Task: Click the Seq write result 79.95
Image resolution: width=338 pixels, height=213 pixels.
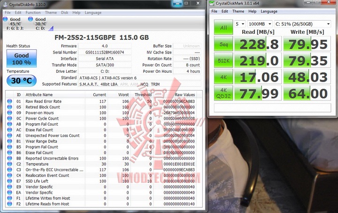Action: (307, 44)
